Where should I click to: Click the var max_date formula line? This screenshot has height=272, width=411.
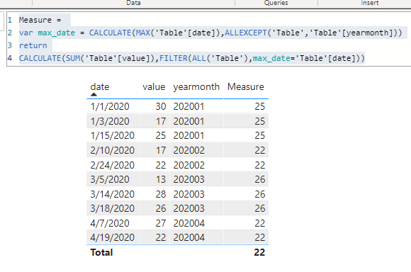coord(210,33)
